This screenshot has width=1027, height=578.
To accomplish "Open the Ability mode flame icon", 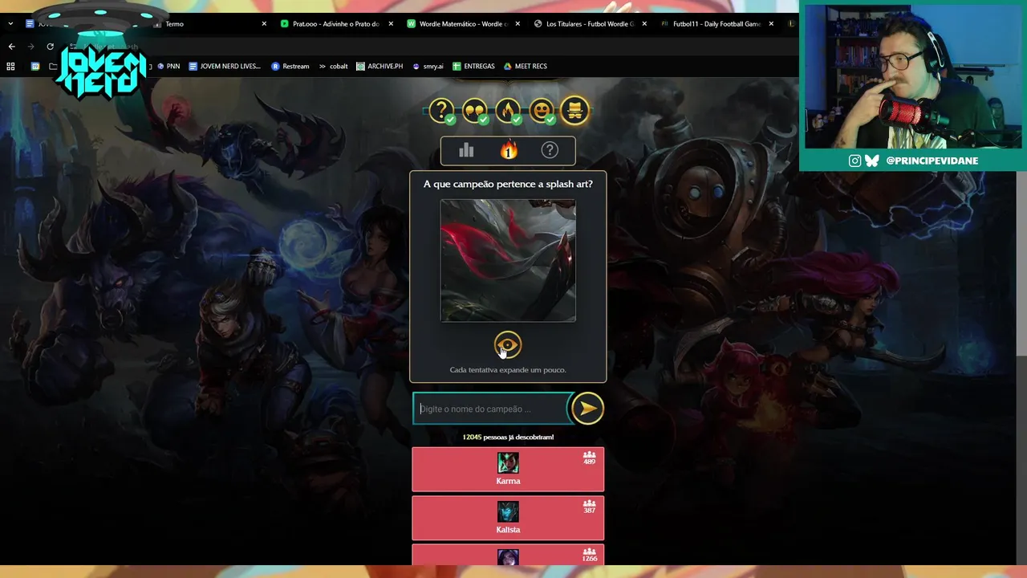I will click(508, 110).
